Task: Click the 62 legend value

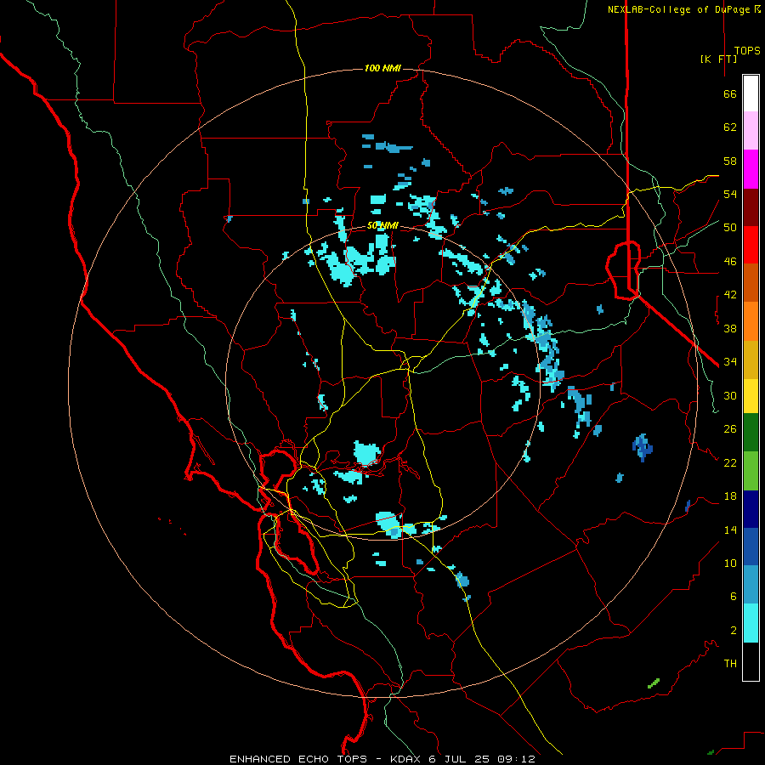Action: pyautogui.click(x=730, y=127)
